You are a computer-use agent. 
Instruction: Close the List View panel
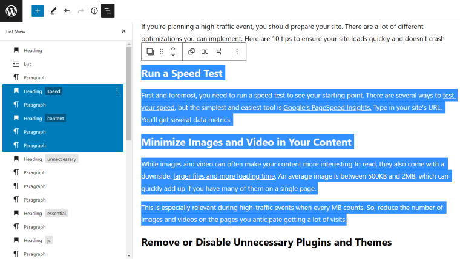123,31
